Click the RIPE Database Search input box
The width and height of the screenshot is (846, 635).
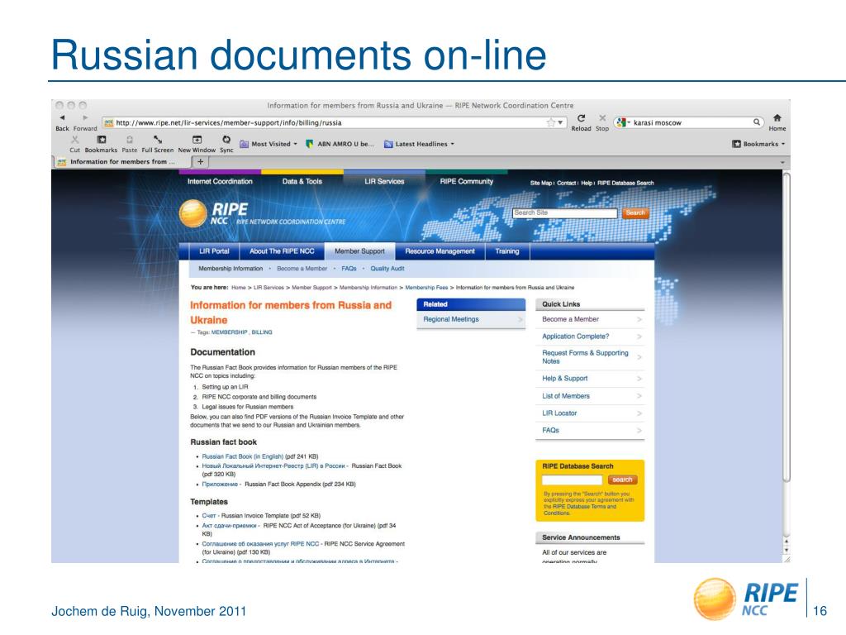[572, 480]
